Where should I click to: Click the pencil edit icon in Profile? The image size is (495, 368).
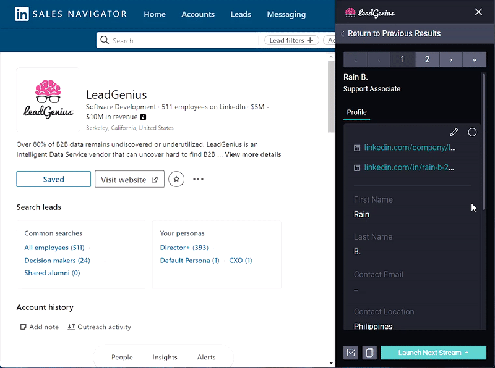click(454, 132)
